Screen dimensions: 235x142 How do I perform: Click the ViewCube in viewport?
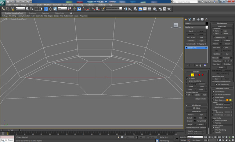(176, 25)
